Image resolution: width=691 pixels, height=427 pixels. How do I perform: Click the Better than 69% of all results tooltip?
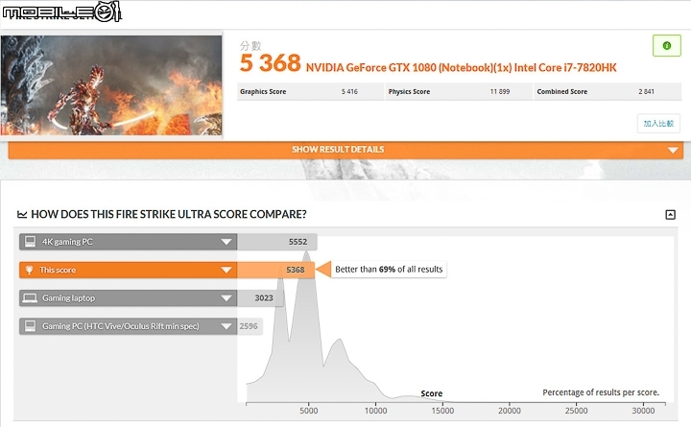[x=389, y=270]
